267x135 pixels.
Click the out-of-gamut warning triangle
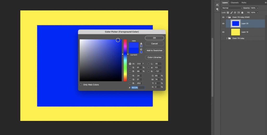tap(141, 43)
